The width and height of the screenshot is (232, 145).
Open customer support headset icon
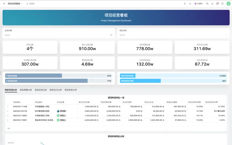point(207,4)
